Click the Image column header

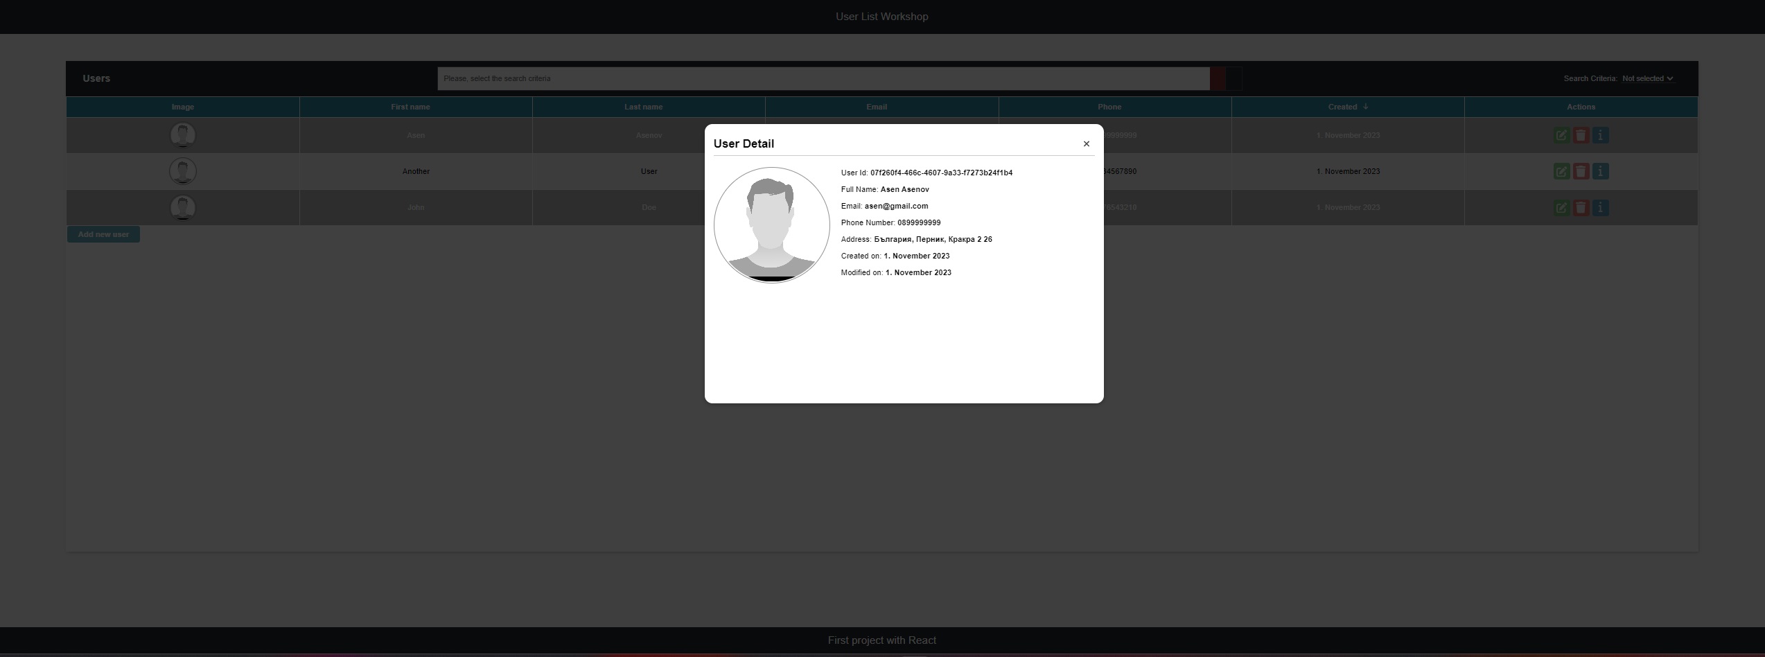click(x=183, y=107)
